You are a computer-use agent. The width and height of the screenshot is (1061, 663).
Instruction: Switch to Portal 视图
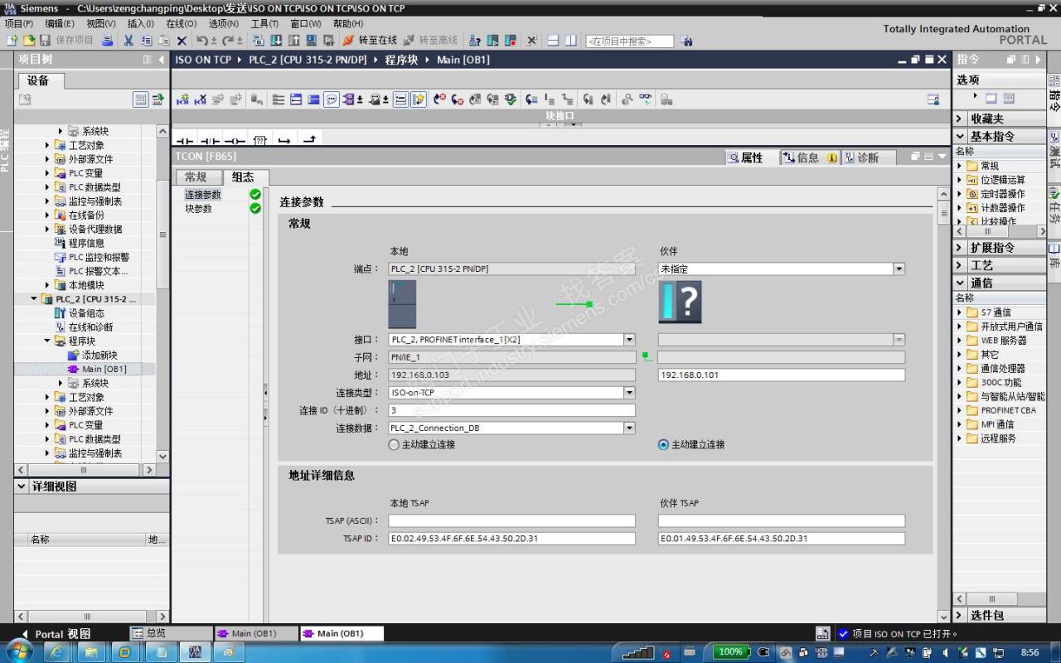click(x=56, y=634)
